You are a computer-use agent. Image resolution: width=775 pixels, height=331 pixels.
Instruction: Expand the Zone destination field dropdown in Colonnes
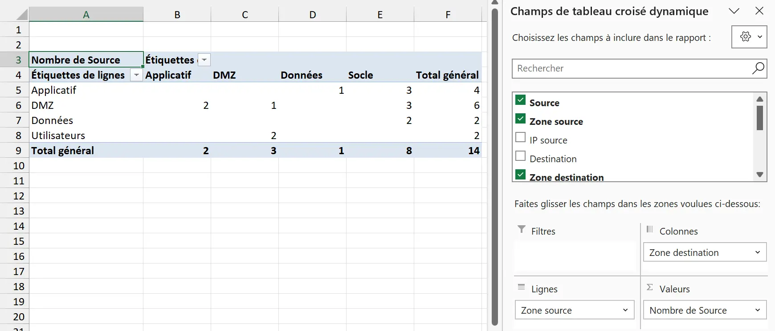pyautogui.click(x=758, y=252)
